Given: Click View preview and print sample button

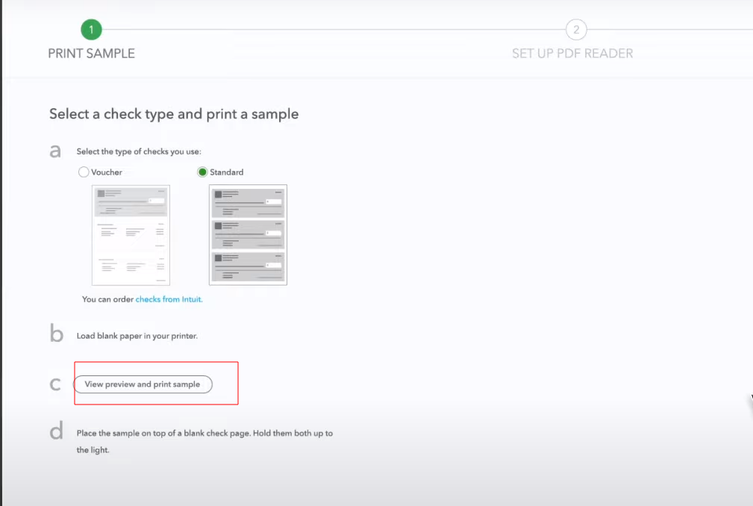Looking at the screenshot, I should [143, 384].
